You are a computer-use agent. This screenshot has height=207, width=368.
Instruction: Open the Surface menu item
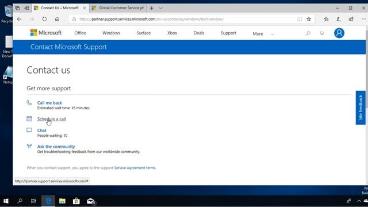(144, 33)
